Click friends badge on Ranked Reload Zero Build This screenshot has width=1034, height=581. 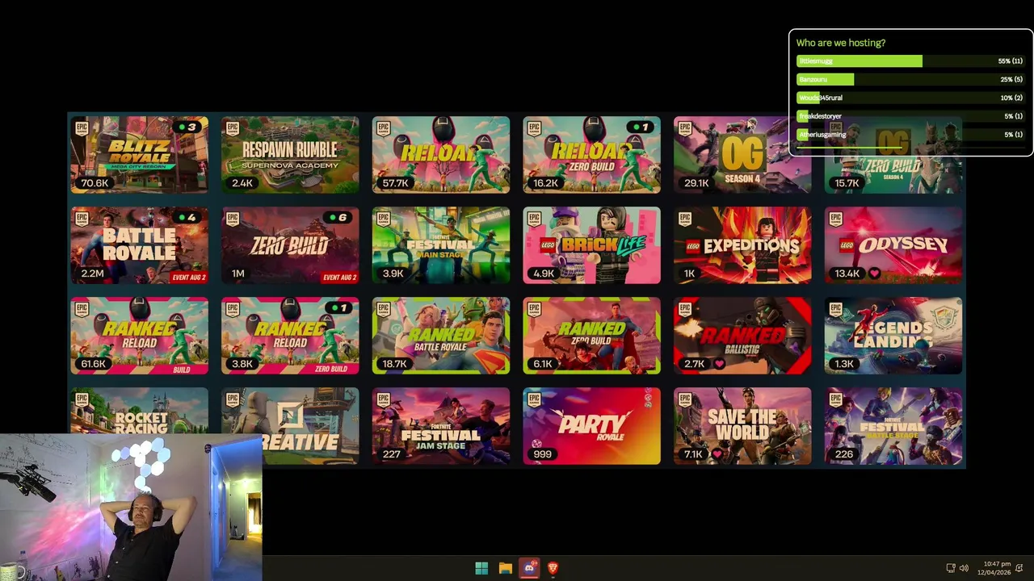tap(339, 307)
